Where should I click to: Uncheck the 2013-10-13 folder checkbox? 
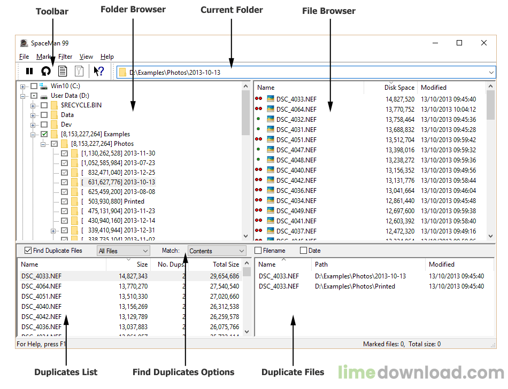[65, 182]
